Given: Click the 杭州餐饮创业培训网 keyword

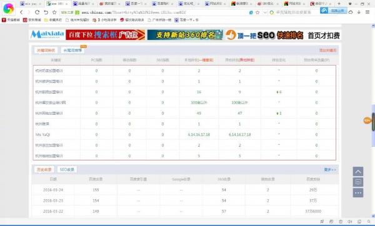Looking at the screenshot, I should pyautogui.click(x=51, y=102).
